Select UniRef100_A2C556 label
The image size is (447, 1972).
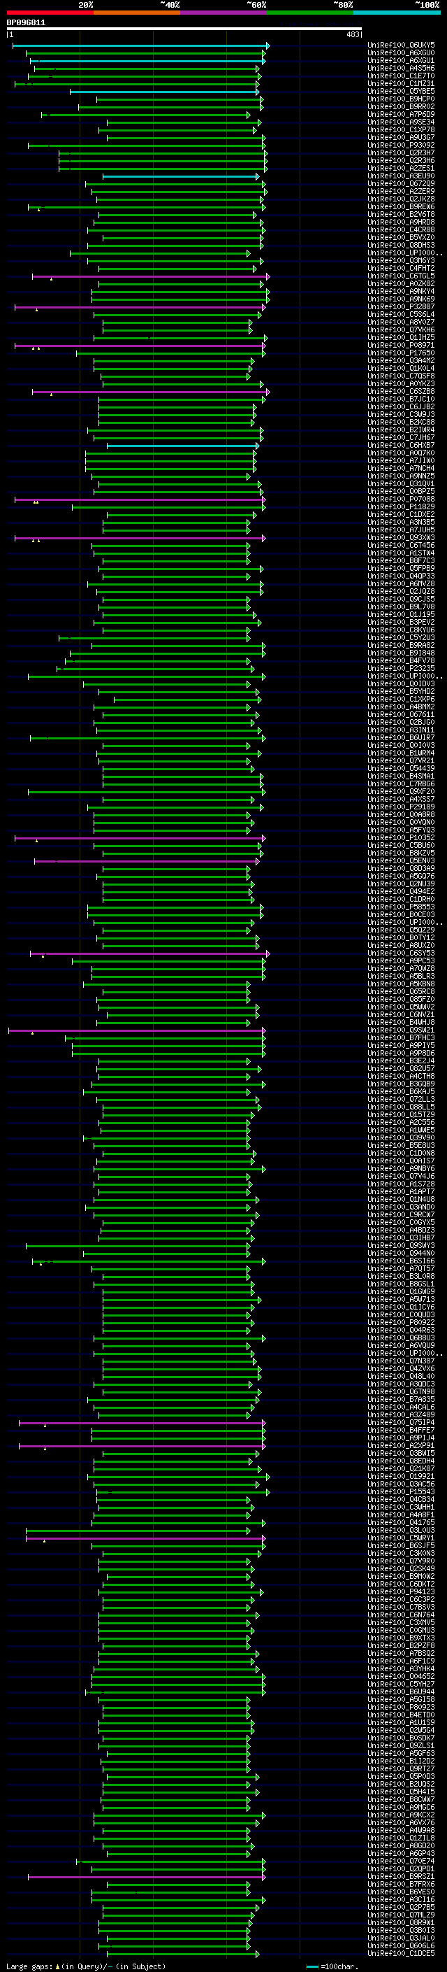pyautogui.click(x=401, y=1123)
